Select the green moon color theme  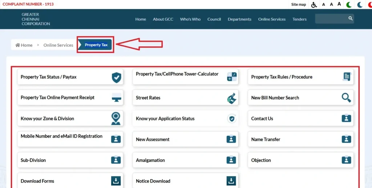coord(349,5)
